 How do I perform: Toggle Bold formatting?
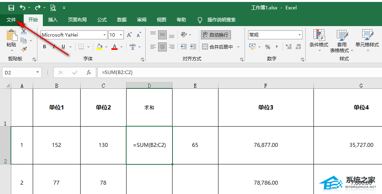click(x=44, y=47)
